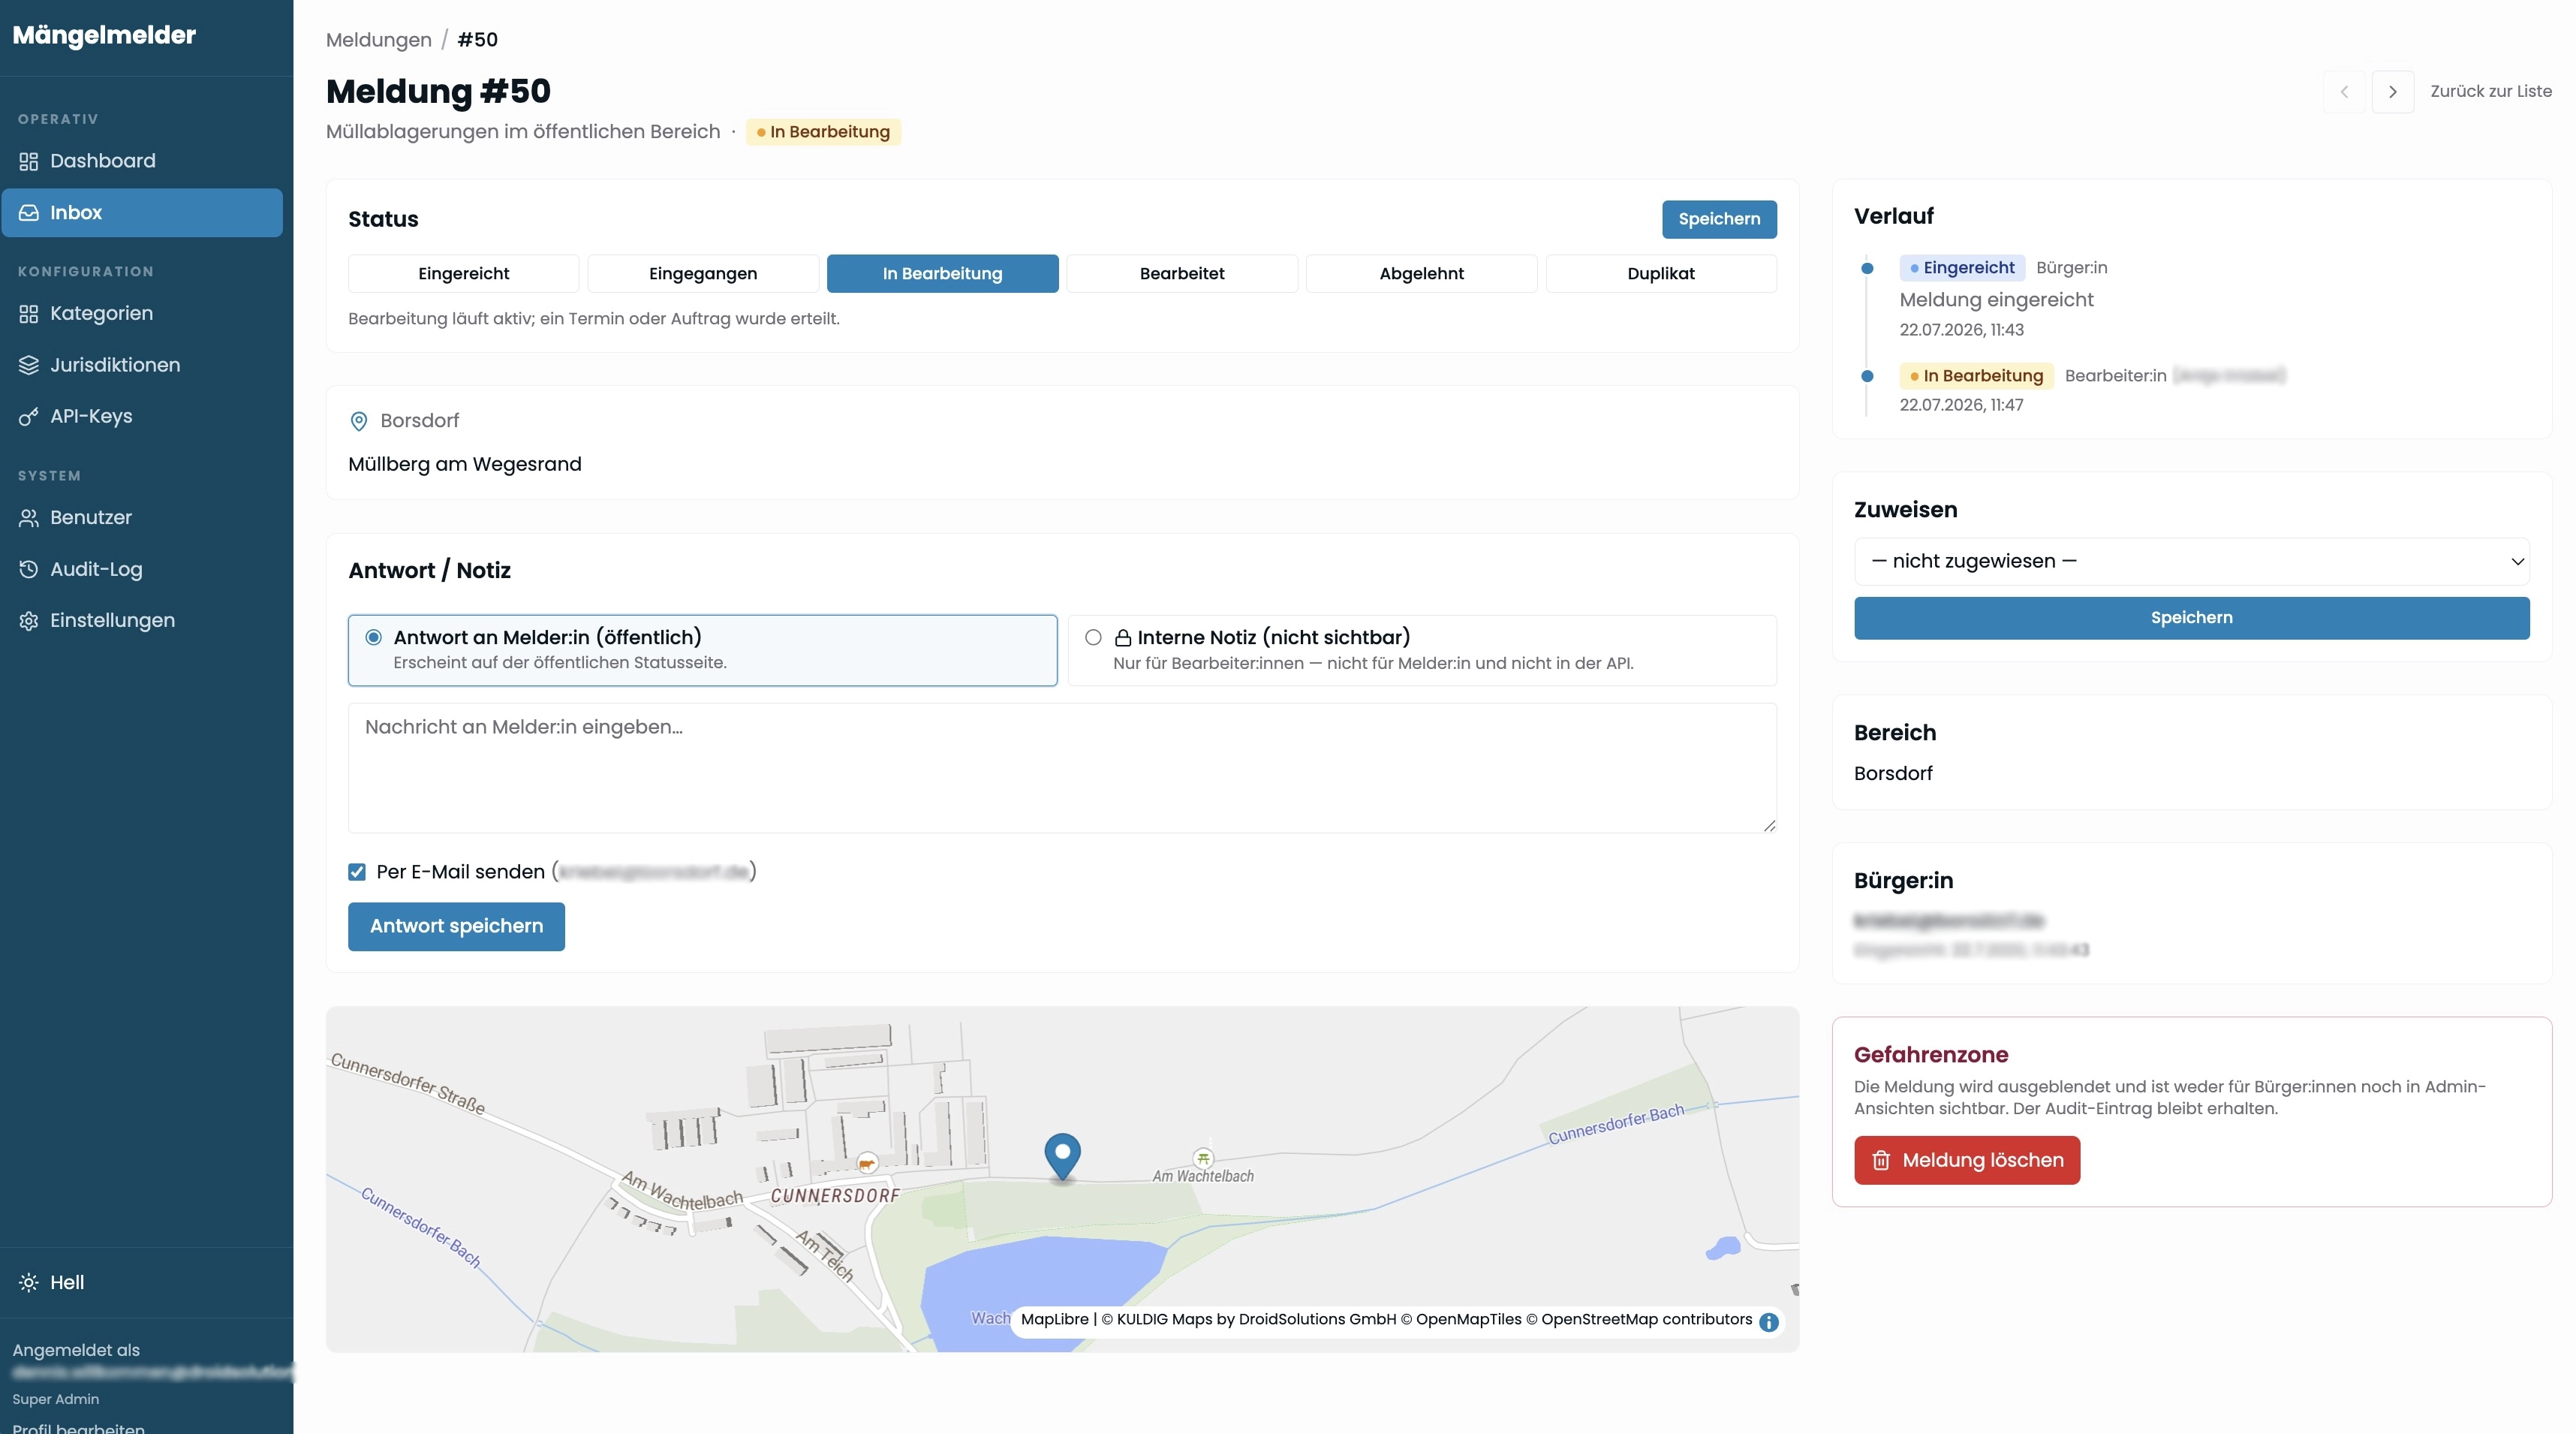Click Borsdorf under the Bereich heading
This screenshot has height=1434, width=2576.
[x=1893, y=774]
